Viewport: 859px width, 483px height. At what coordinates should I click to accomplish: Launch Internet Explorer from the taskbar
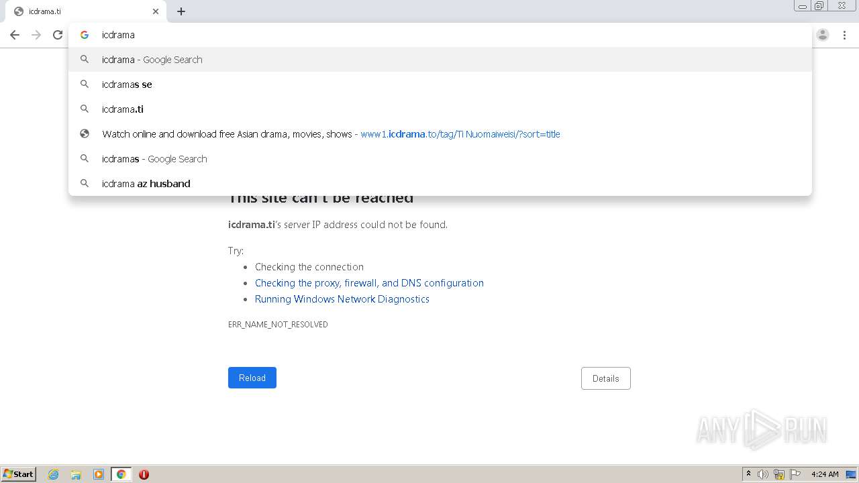pyautogui.click(x=54, y=474)
